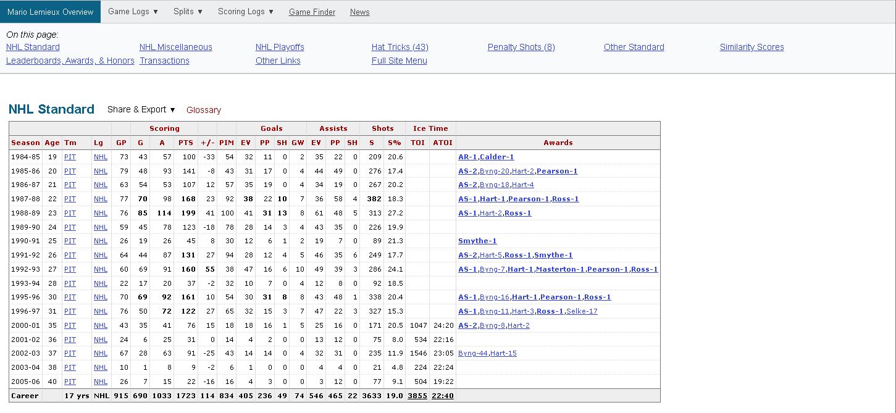Go to Leaderboards, Awards, & Honors
The width and height of the screenshot is (896, 413).
point(70,60)
